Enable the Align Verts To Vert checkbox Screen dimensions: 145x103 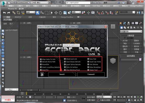[x=41, y=59]
